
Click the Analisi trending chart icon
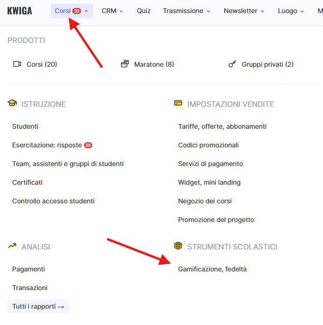[x=12, y=246]
